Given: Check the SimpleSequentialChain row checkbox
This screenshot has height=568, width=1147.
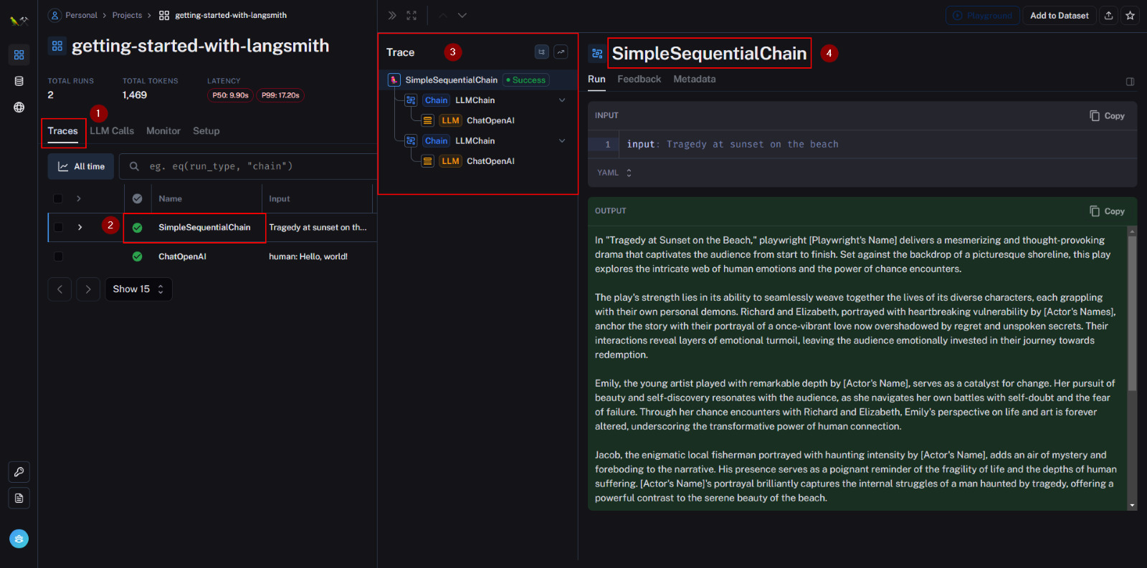Looking at the screenshot, I should (x=59, y=227).
